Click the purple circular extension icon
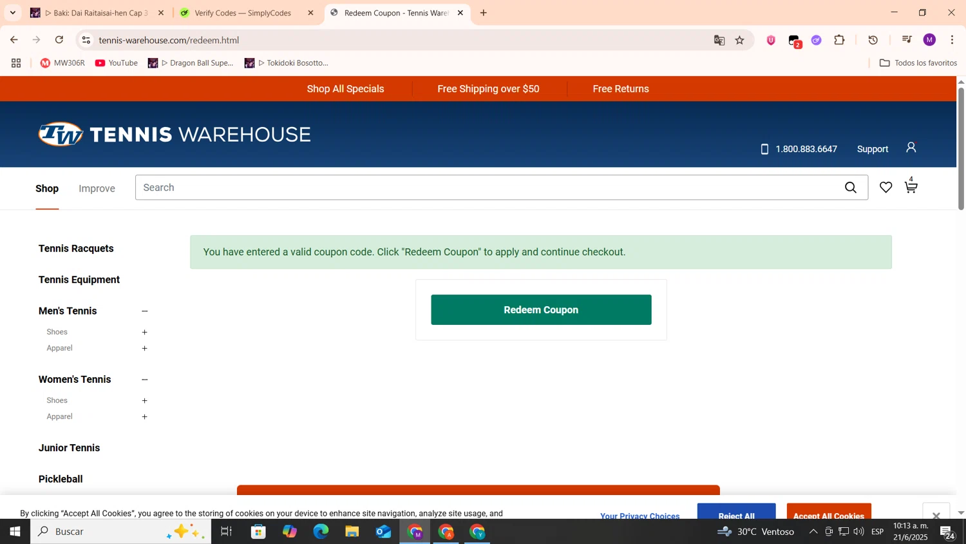This screenshot has width=966, height=544. 817,40
